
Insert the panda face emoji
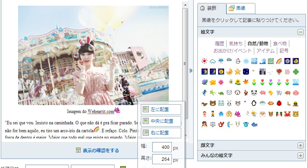coord(254,93)
